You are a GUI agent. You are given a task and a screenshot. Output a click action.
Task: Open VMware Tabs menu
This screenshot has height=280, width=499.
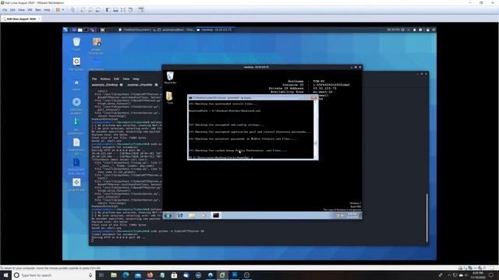(37, 10)
